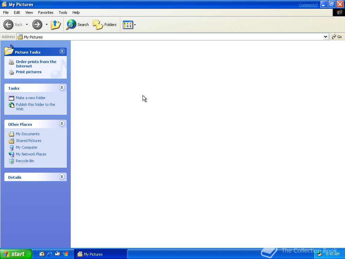345x259 pixels.
Task: Collapse the Picture Tasks panel
Action: pos(62,52)
